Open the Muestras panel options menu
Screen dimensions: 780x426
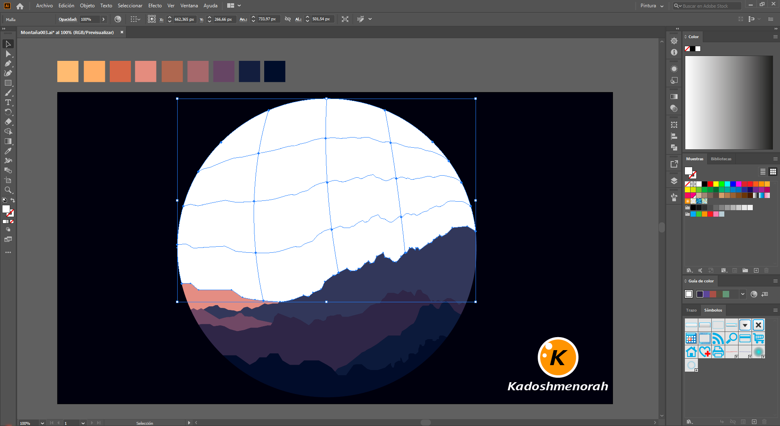click(775, 159)
